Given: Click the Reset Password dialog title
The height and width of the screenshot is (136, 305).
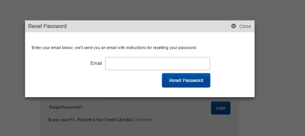Looking at the screenshot, I should [47, 26].
